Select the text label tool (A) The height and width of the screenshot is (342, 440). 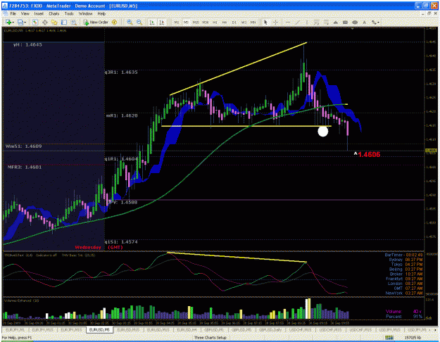coord(364,22)
